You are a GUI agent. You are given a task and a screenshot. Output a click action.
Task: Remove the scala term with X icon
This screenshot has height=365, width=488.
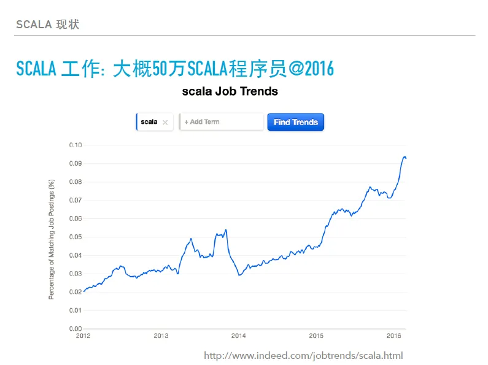click(x=165, y=123)
